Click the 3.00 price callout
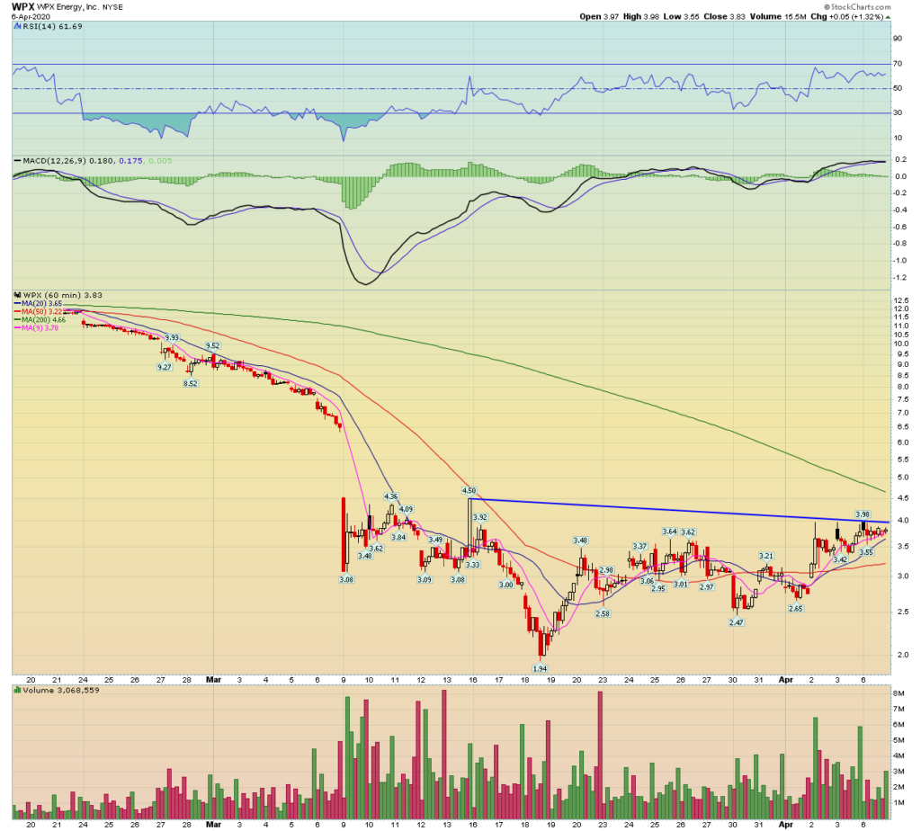This screenshot has width=921, height=831. pyautogui.click(x=505, y=585)
